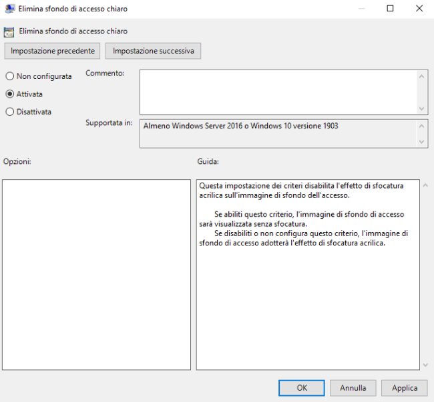Click the Guida panel scroll up arrow
Viewport: 434px width, 402px height.
(425, 185)
